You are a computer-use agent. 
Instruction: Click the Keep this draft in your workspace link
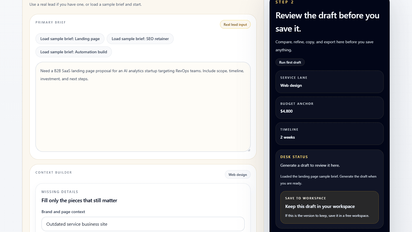click(x=320, y=206)
